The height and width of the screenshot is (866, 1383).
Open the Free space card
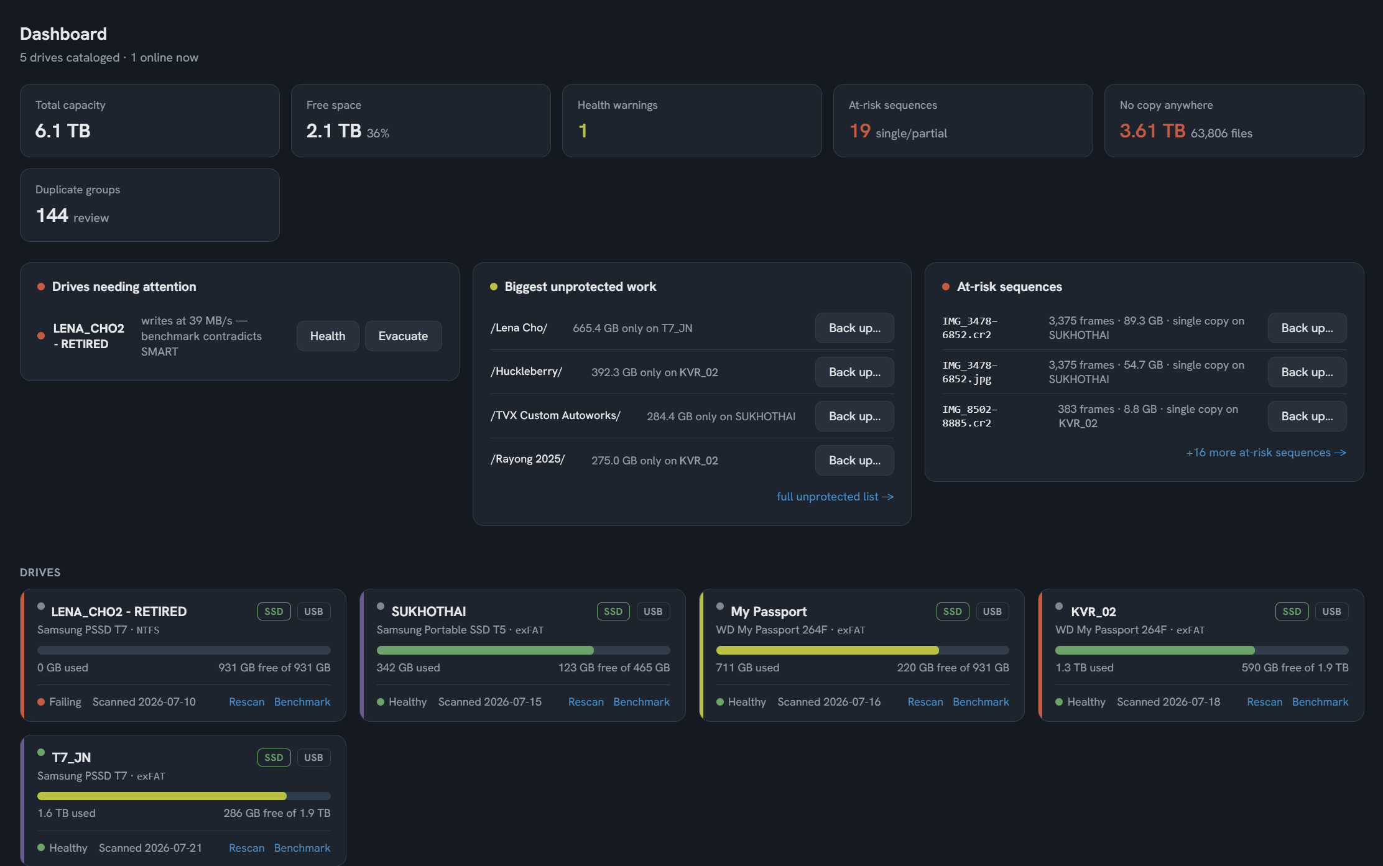421,121
